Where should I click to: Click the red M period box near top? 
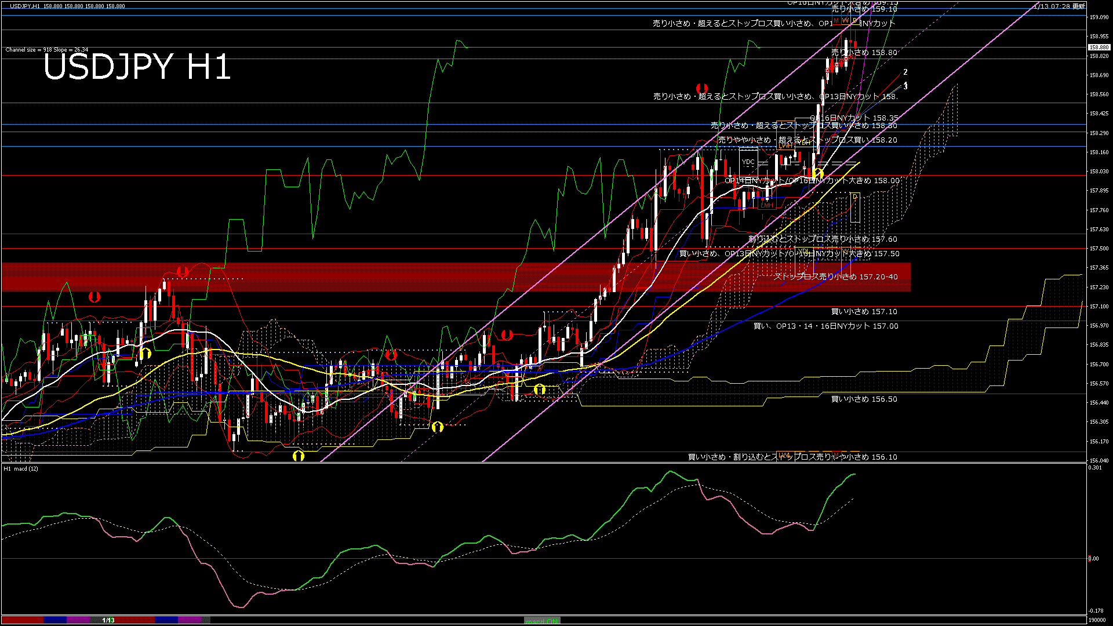pyautogui.click(x=836, y=20)
